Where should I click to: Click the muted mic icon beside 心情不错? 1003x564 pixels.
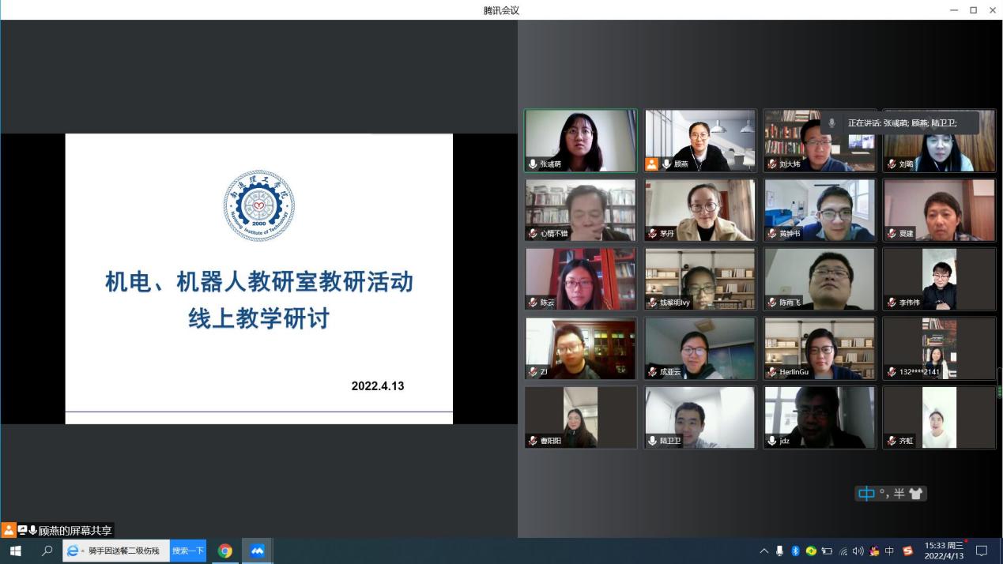(533, 233)
